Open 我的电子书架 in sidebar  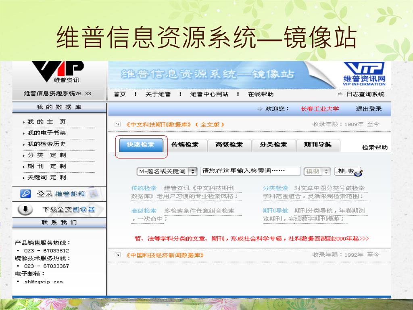tap(47, 133)
